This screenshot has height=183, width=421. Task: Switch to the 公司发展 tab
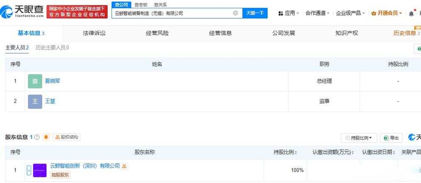click(283, 33)
